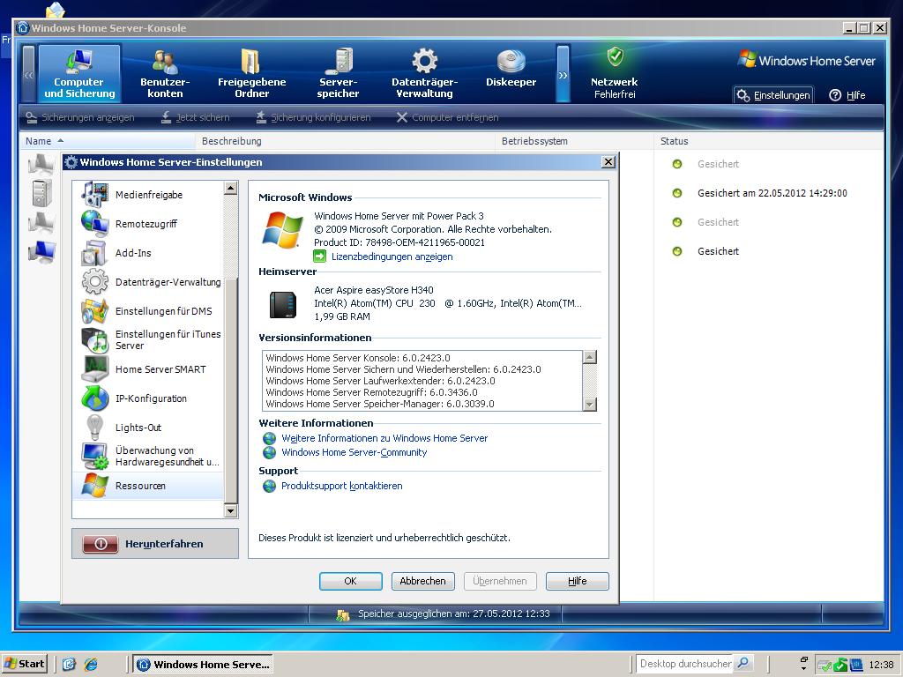Open Lizenzbedingungen anzeigen link

(392, 257)
